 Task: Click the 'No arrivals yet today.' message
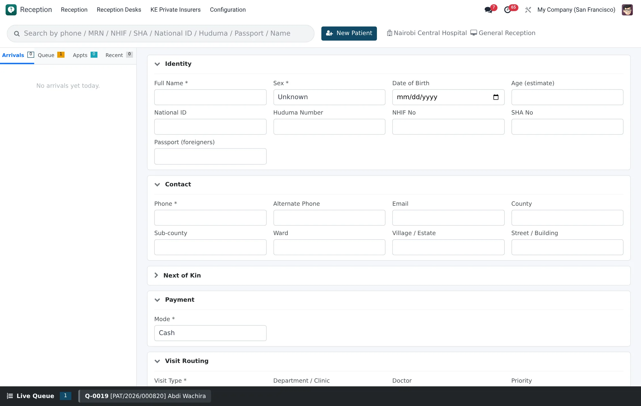[68, 86]
